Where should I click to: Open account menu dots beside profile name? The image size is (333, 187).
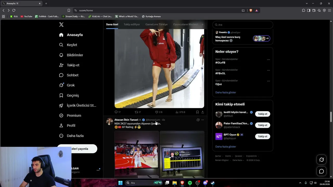[x=98, y=170]
